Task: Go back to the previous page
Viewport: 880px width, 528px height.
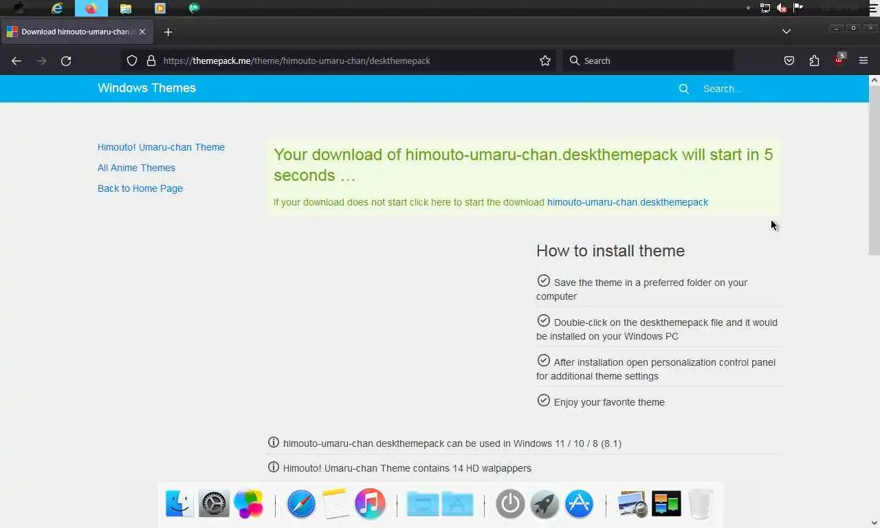Action: (x=16, y=60)
